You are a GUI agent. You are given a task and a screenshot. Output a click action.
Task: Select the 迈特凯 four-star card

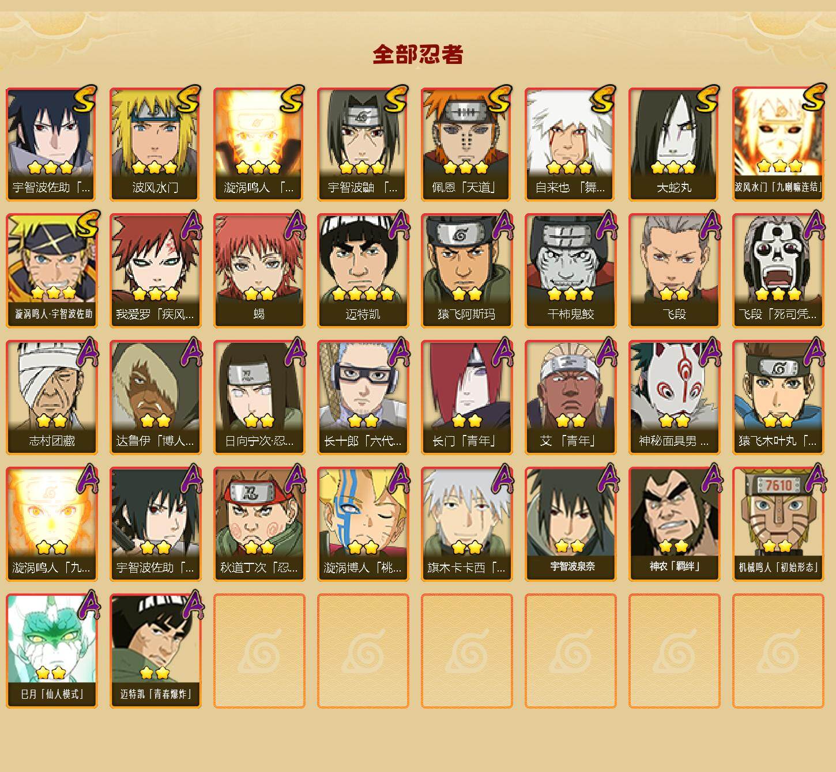[363, 271]
